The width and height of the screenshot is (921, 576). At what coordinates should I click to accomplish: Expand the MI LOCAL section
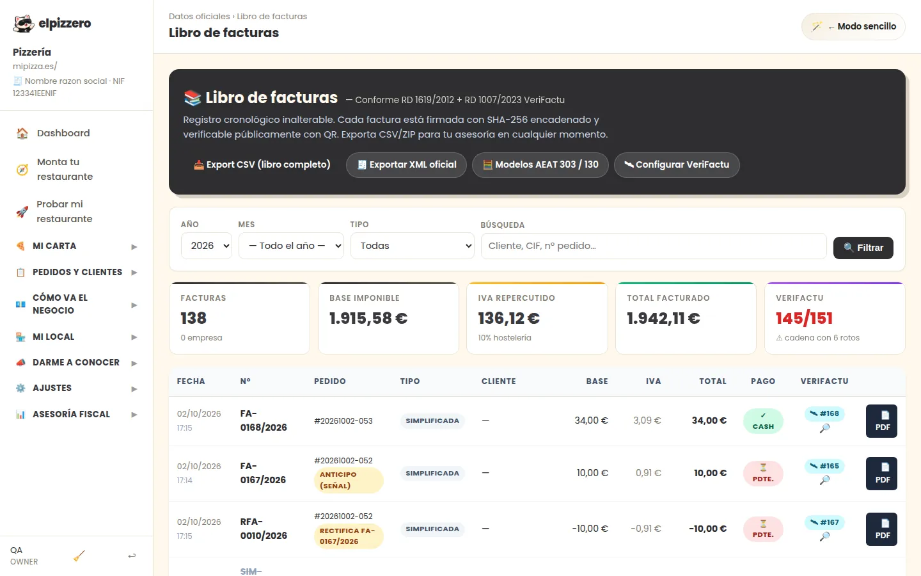click(77, 337)
